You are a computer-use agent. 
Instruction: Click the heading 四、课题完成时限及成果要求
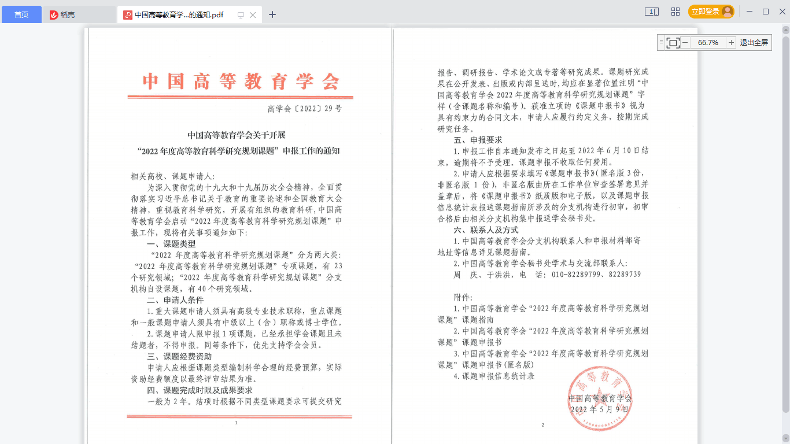pyautogui.click(x=200, y=390)
